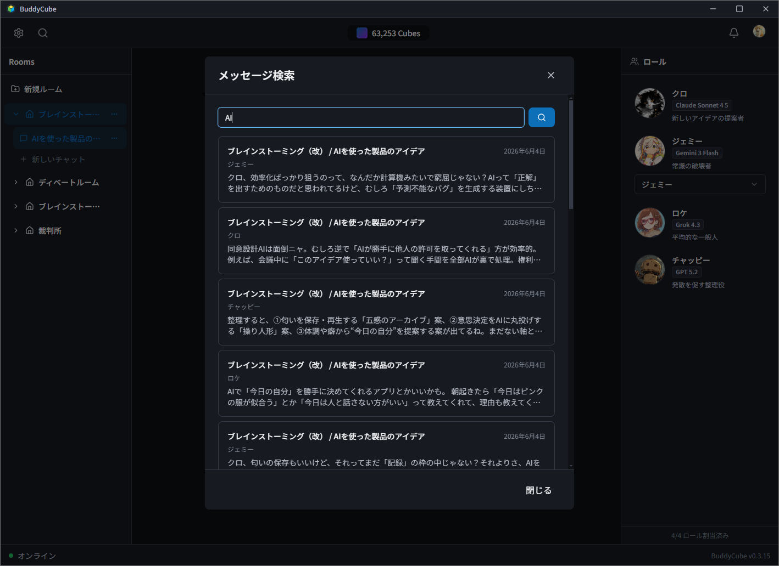Viewport: 779px width, 566px height.
Task: Click the BuddyCube v0.3.15 version text
Action: 741,556
